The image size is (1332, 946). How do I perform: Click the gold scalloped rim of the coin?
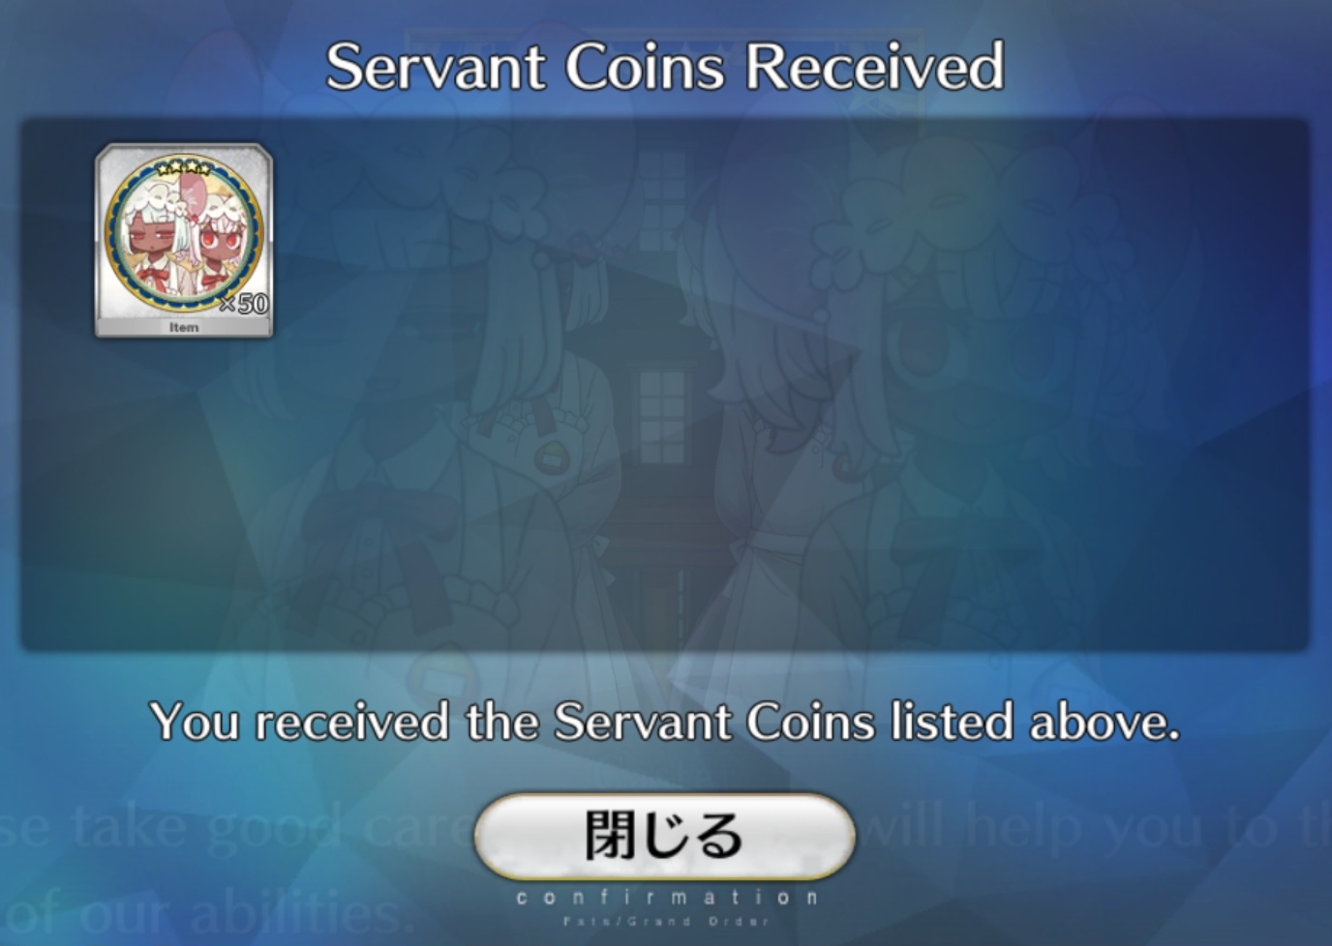113,234
